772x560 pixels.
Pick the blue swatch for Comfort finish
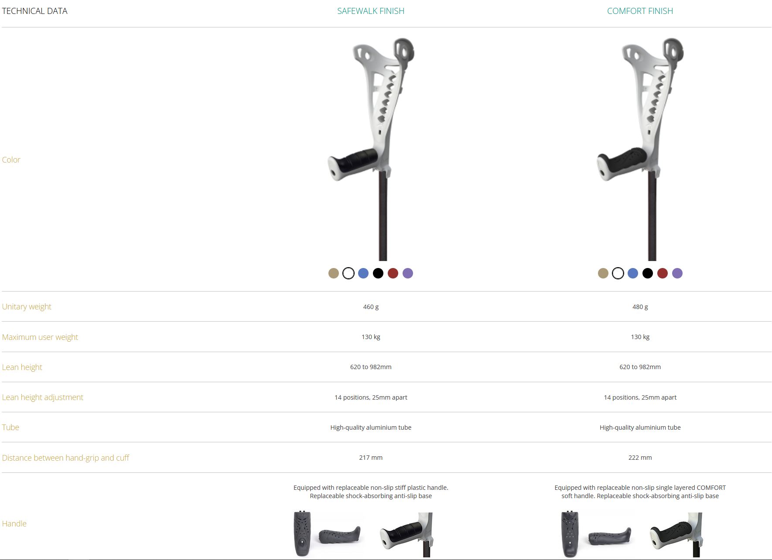[633, 273]
